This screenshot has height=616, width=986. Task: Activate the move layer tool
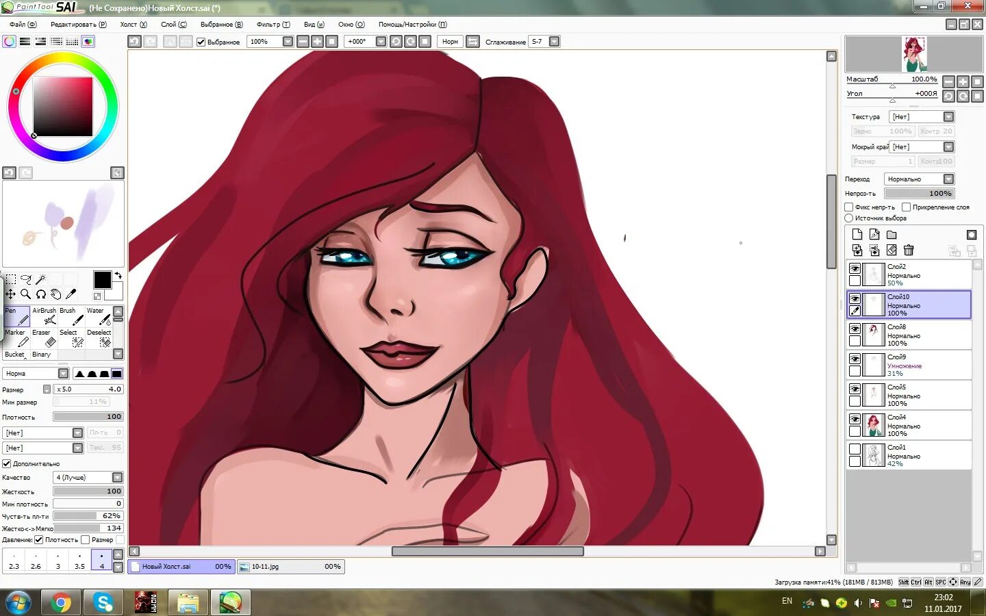pos(11,294)
